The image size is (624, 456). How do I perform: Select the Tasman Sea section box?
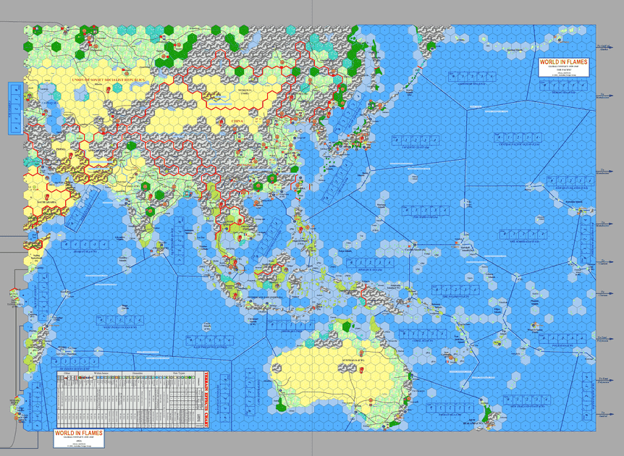(x=450, y=408)
